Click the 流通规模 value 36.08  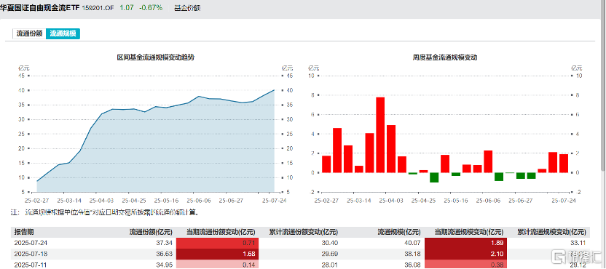pos(413,265)
